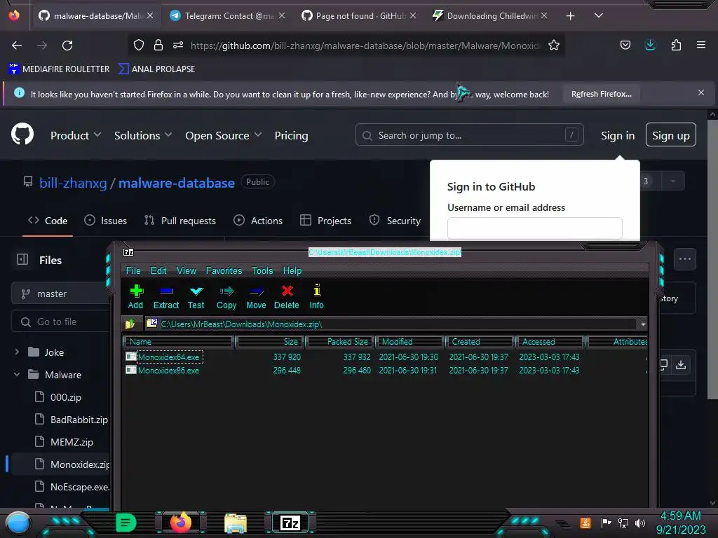Dismiss the Firefox refresh notification
718x538 pixels.
click(x=700, y=92)
